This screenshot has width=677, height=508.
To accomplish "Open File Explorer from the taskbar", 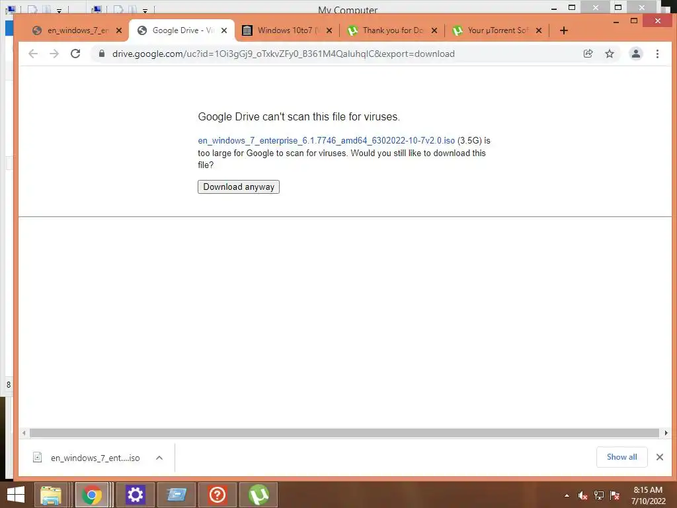I will coord(50,495).
